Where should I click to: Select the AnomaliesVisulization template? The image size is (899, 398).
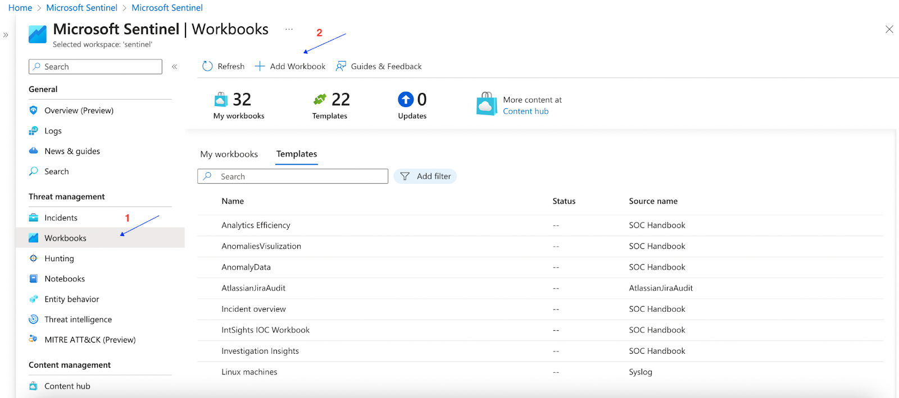261,246
